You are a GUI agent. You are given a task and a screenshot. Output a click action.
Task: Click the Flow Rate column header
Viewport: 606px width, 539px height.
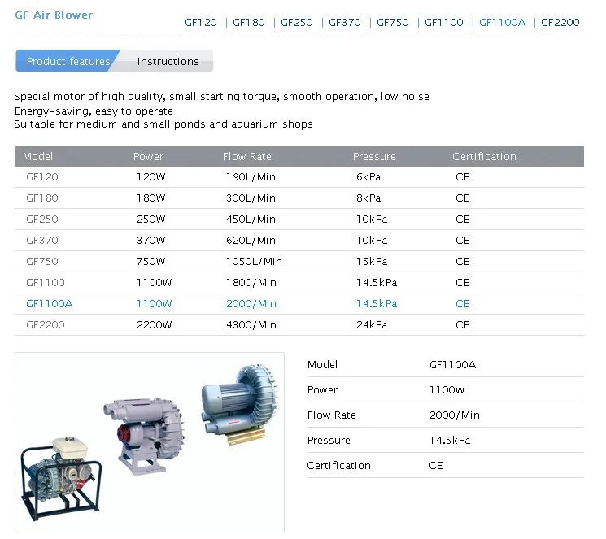246,156
